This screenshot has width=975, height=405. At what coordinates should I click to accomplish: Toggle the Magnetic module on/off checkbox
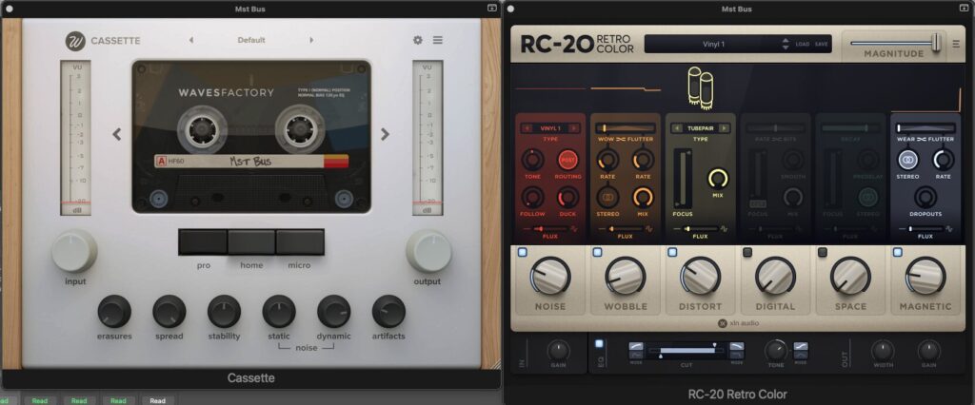point(897,252)
